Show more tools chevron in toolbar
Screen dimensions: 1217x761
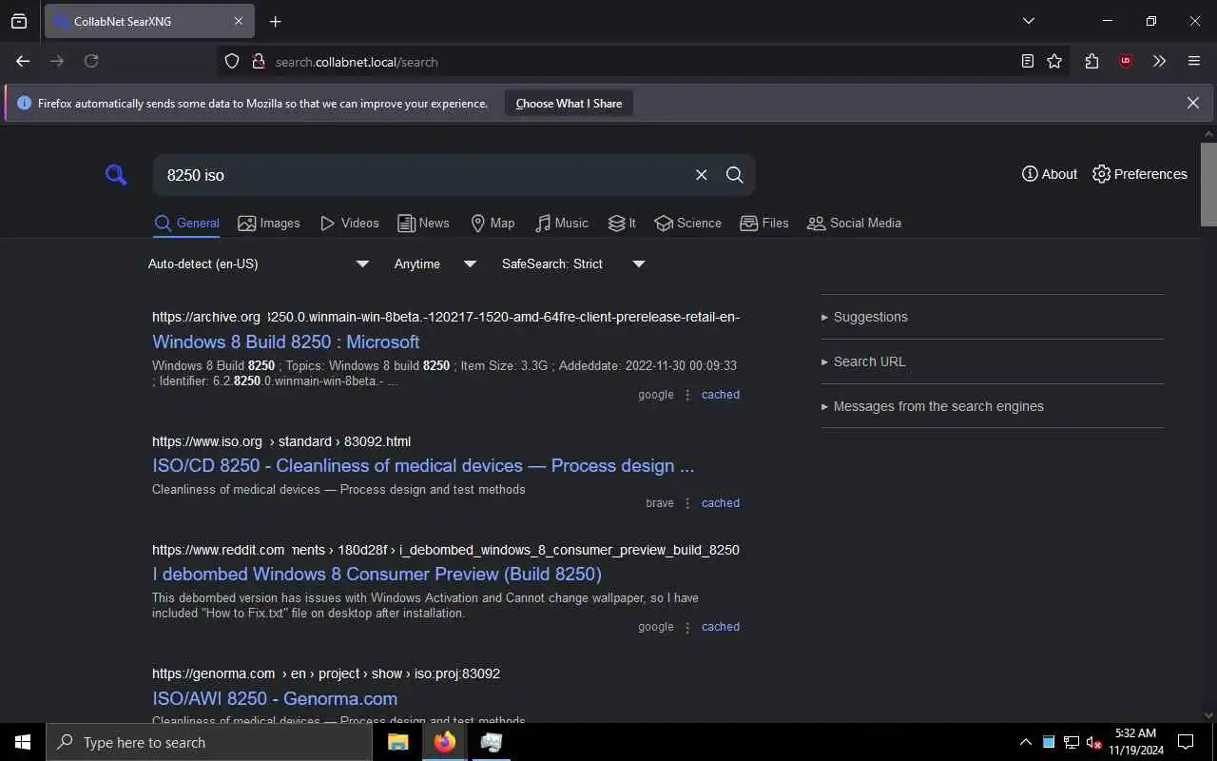1159,61
